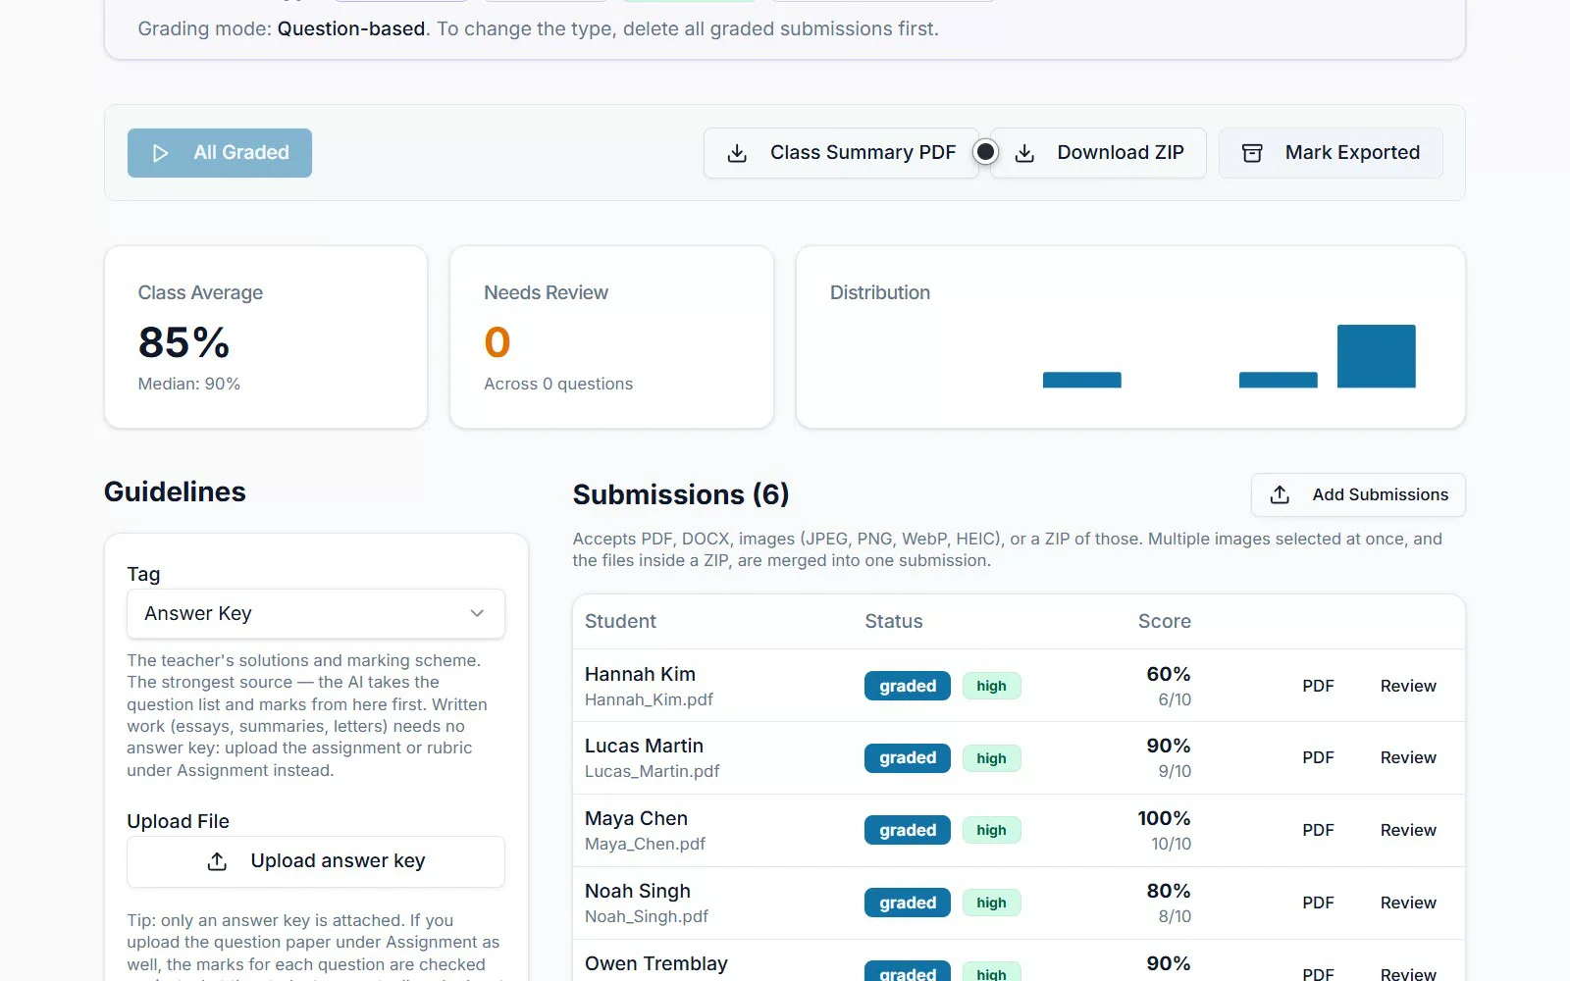Expand the Tag dropdown chevron
The image size is (1570, 981).
coord(477,613)
